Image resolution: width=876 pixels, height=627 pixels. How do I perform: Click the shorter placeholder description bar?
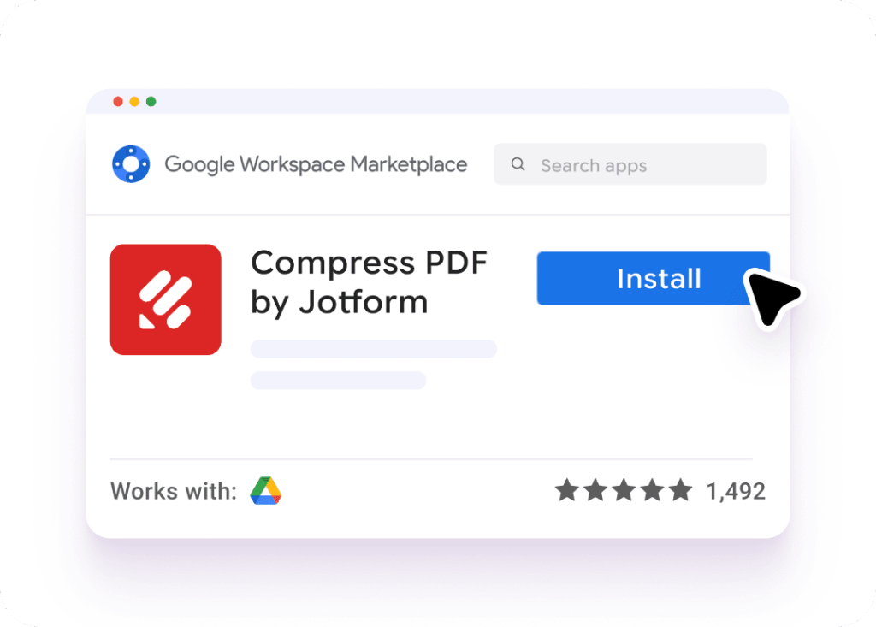pyautogui.click(x=338, y=381)
